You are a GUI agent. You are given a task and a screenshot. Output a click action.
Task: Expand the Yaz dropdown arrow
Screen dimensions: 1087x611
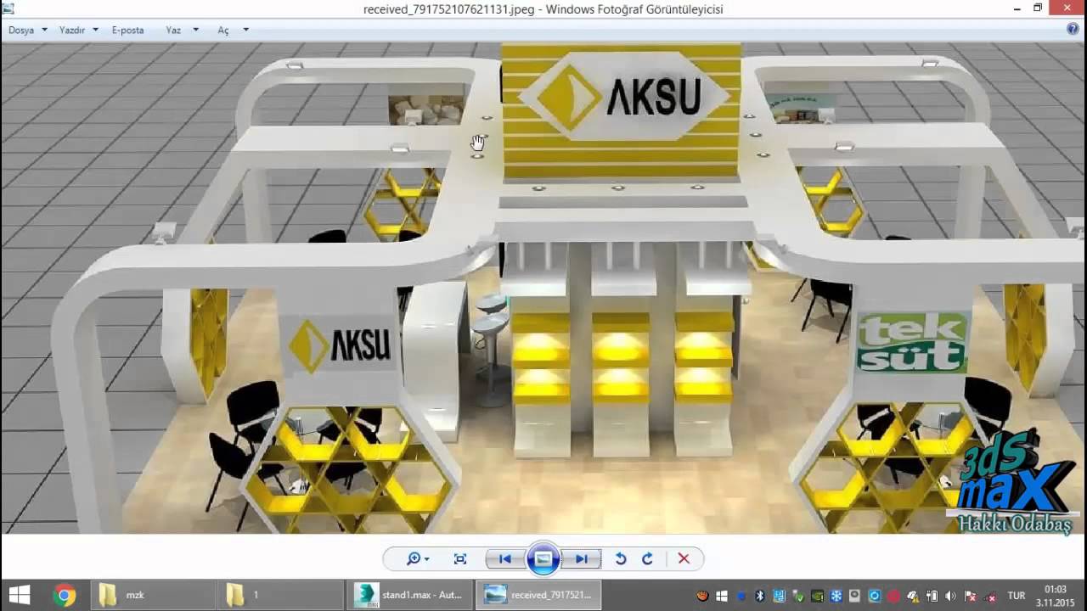(195, 30)
